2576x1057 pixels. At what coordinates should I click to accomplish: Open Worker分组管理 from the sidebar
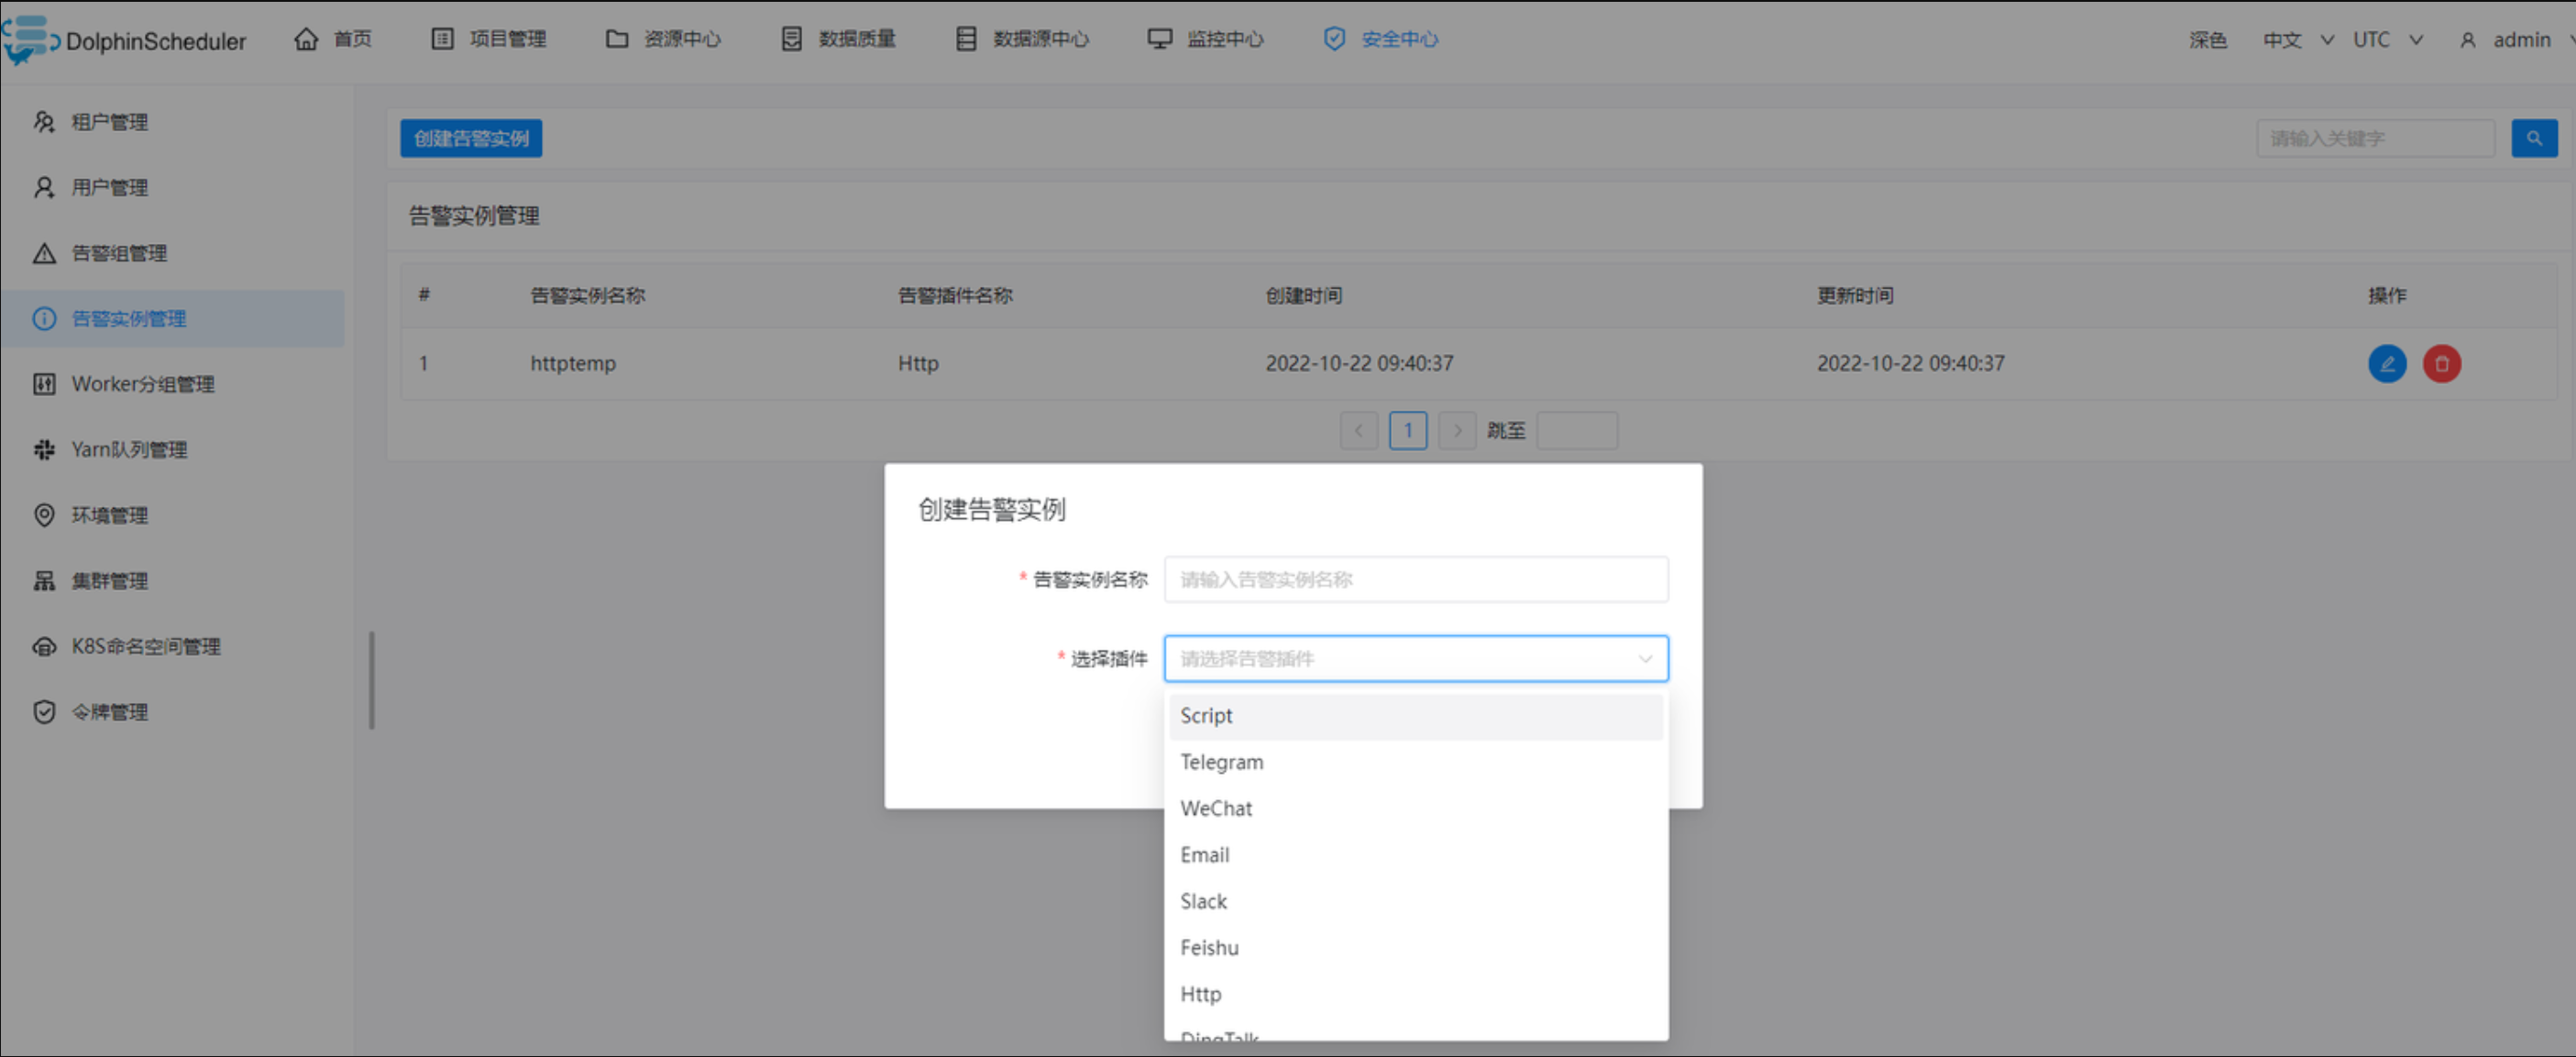tap(142, 384)
